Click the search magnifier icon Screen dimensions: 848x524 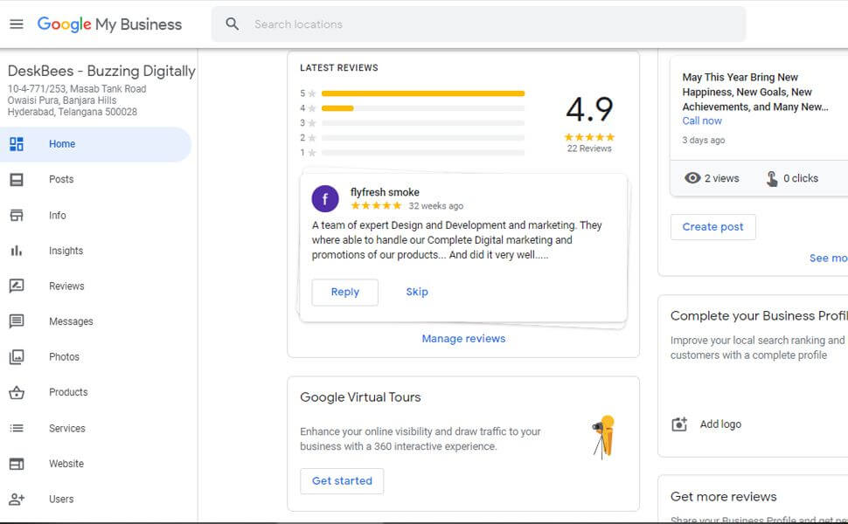coord(232,24)
